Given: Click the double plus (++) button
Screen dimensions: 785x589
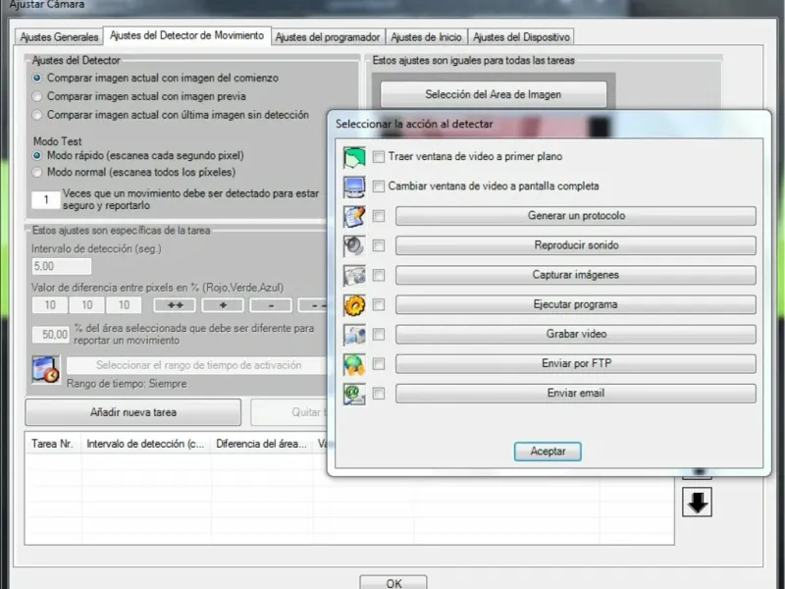Looking at the screenshot, I should tap(175, 305).
